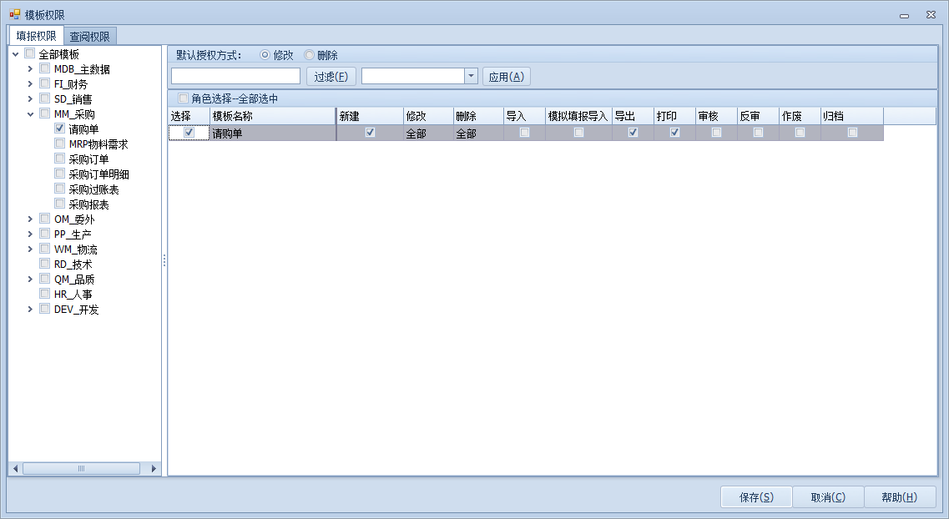
Task: Switch to the 查阅权限 tab
Action: pyautogui.click(x=92, y=36)
